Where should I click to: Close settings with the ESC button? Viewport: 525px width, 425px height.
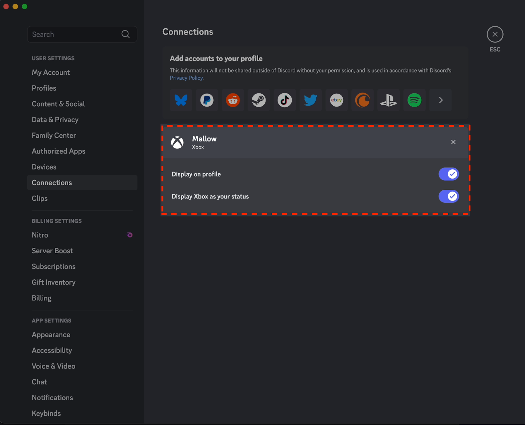point(495,34)
